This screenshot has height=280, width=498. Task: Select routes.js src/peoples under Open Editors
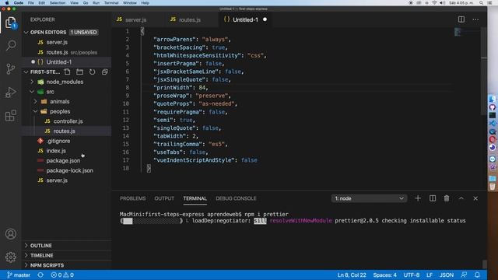[x=67, y=52]
